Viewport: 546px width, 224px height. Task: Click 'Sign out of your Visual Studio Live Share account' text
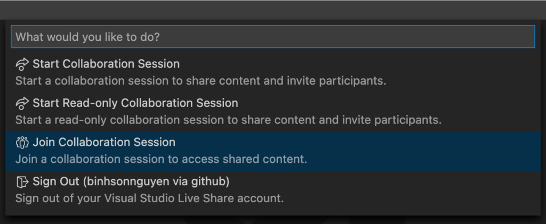149,198
